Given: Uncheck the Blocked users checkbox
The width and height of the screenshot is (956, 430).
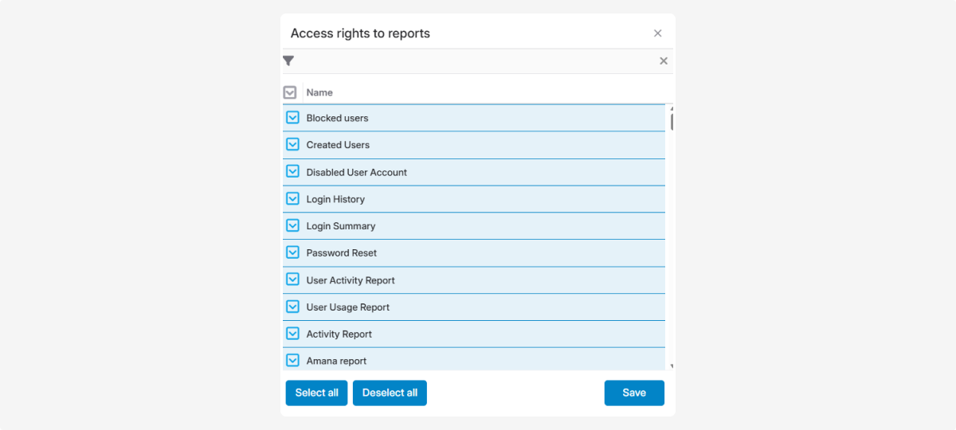Looking at the screenshot, I should [292, 118].
